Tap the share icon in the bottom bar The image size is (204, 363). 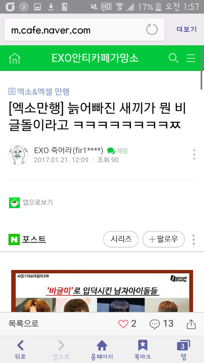pos(191,324)
